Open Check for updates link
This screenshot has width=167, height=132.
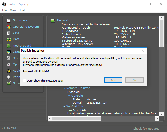148,129
